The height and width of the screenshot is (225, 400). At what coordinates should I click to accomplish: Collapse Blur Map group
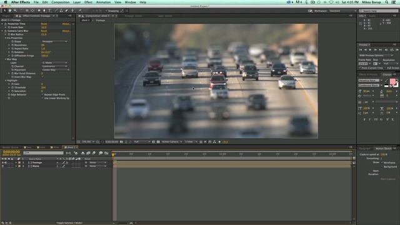6,59
